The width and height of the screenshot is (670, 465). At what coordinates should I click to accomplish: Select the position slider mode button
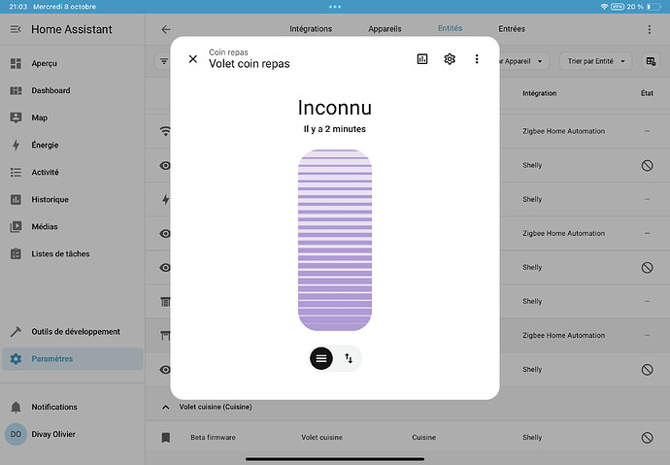(321, 358)
